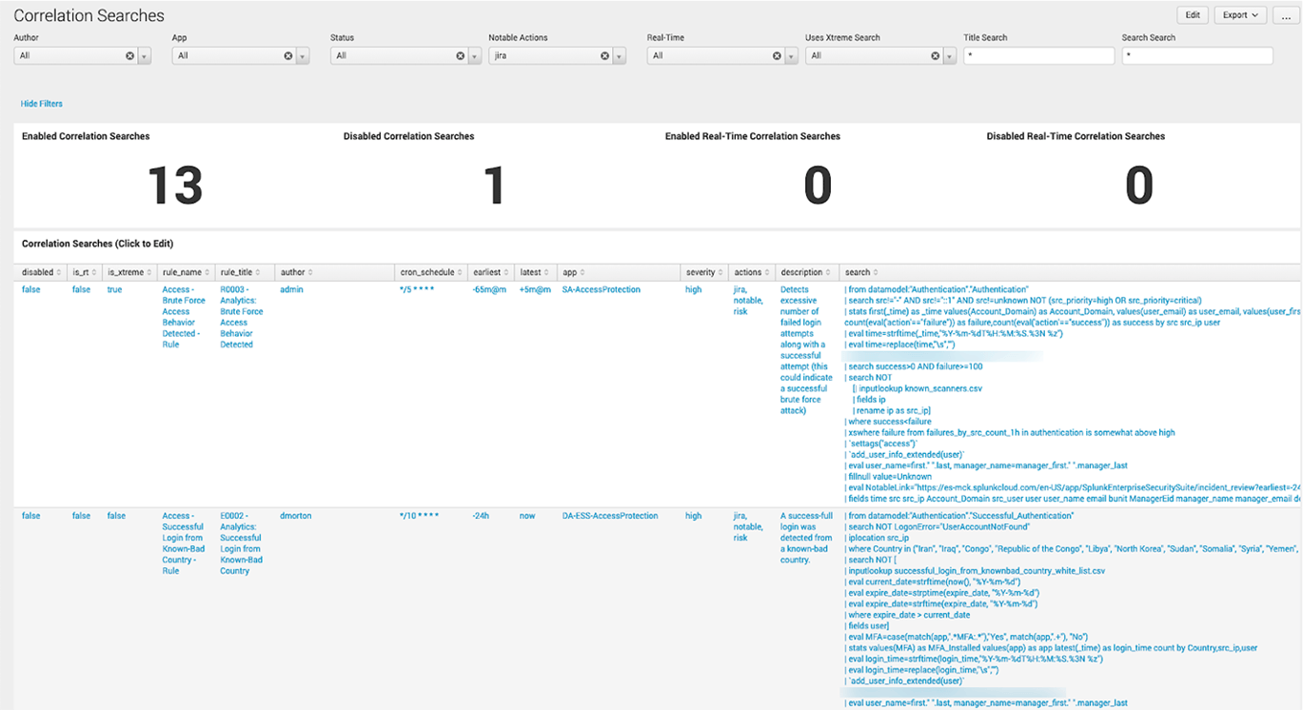
Task: Click the -65m@m earliest value
Action: pos(488,289)
